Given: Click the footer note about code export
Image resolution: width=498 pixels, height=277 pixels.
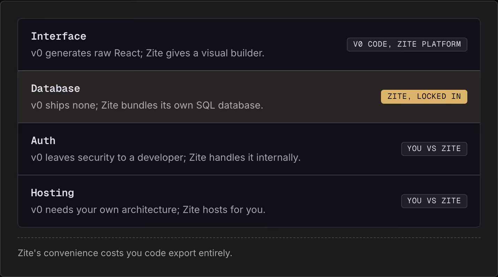Looking at the screenshot, I should click(x=125, y=253).
